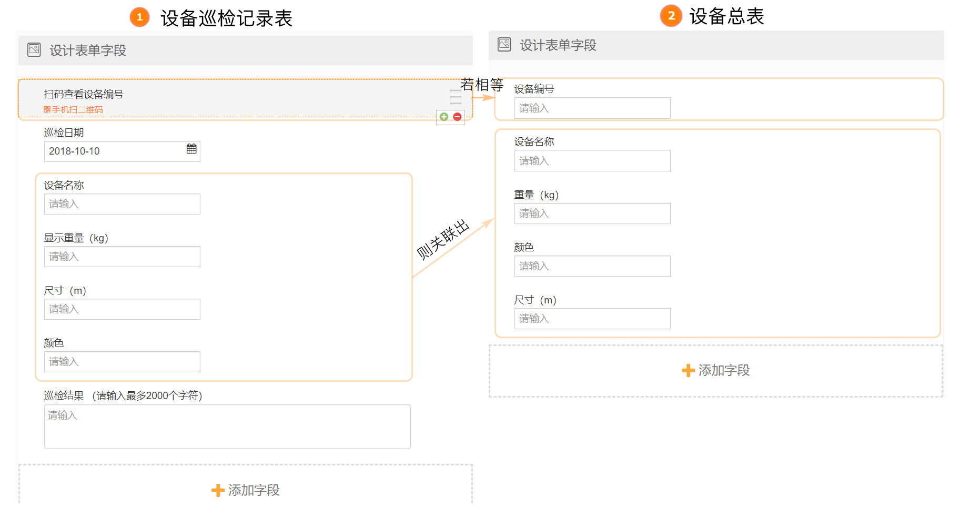
Task: Click the plus icon in right 添加字段
Action: pyautogui.click(x=688, y=371)
